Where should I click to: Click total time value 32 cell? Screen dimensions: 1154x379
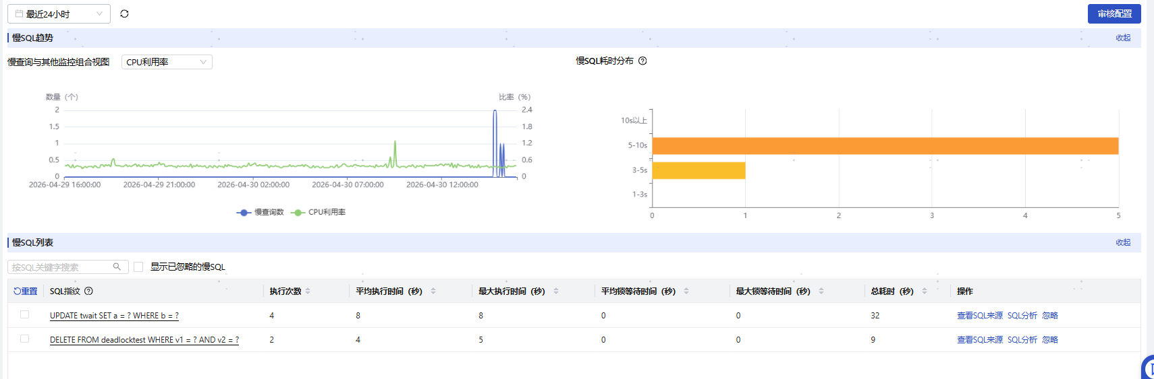(875, 316)
